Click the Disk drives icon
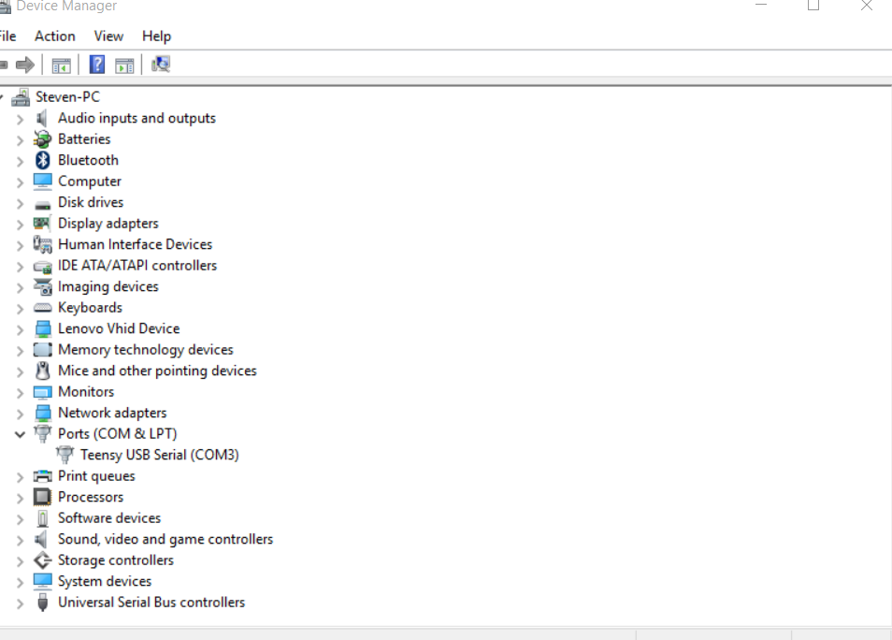Screen dimensions: 892x640 coord(43,204)
